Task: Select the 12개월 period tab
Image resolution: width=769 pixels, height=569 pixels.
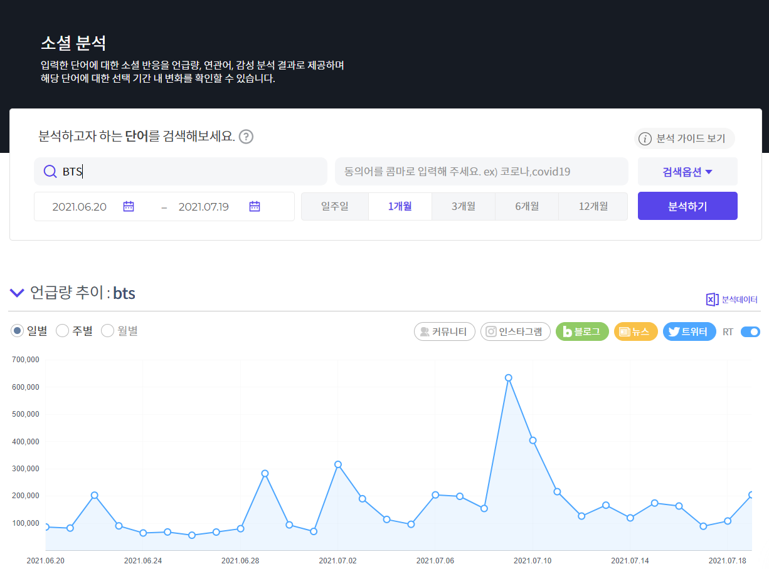Action: [593, 206]
